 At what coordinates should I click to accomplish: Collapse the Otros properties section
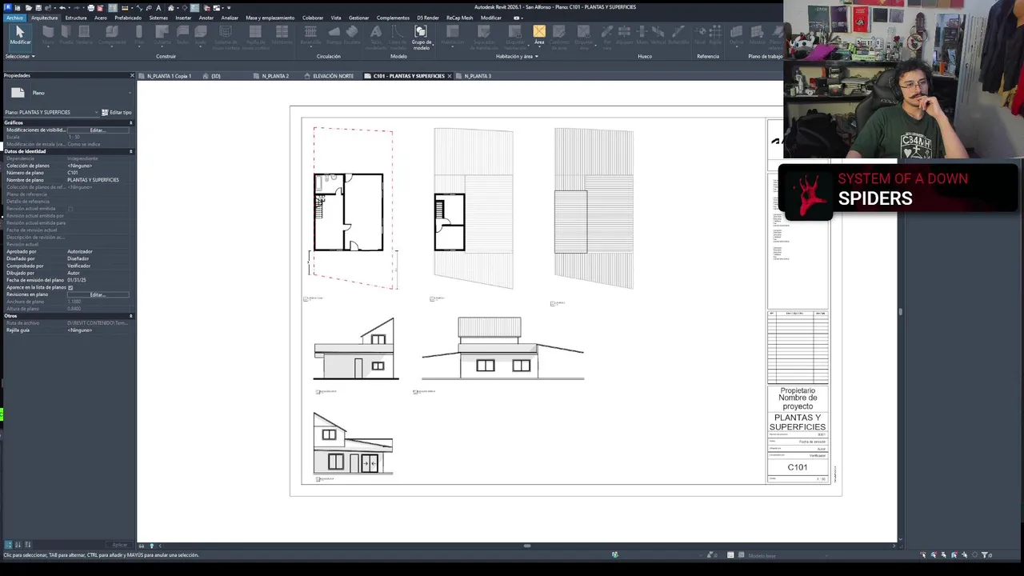(130, 316)
